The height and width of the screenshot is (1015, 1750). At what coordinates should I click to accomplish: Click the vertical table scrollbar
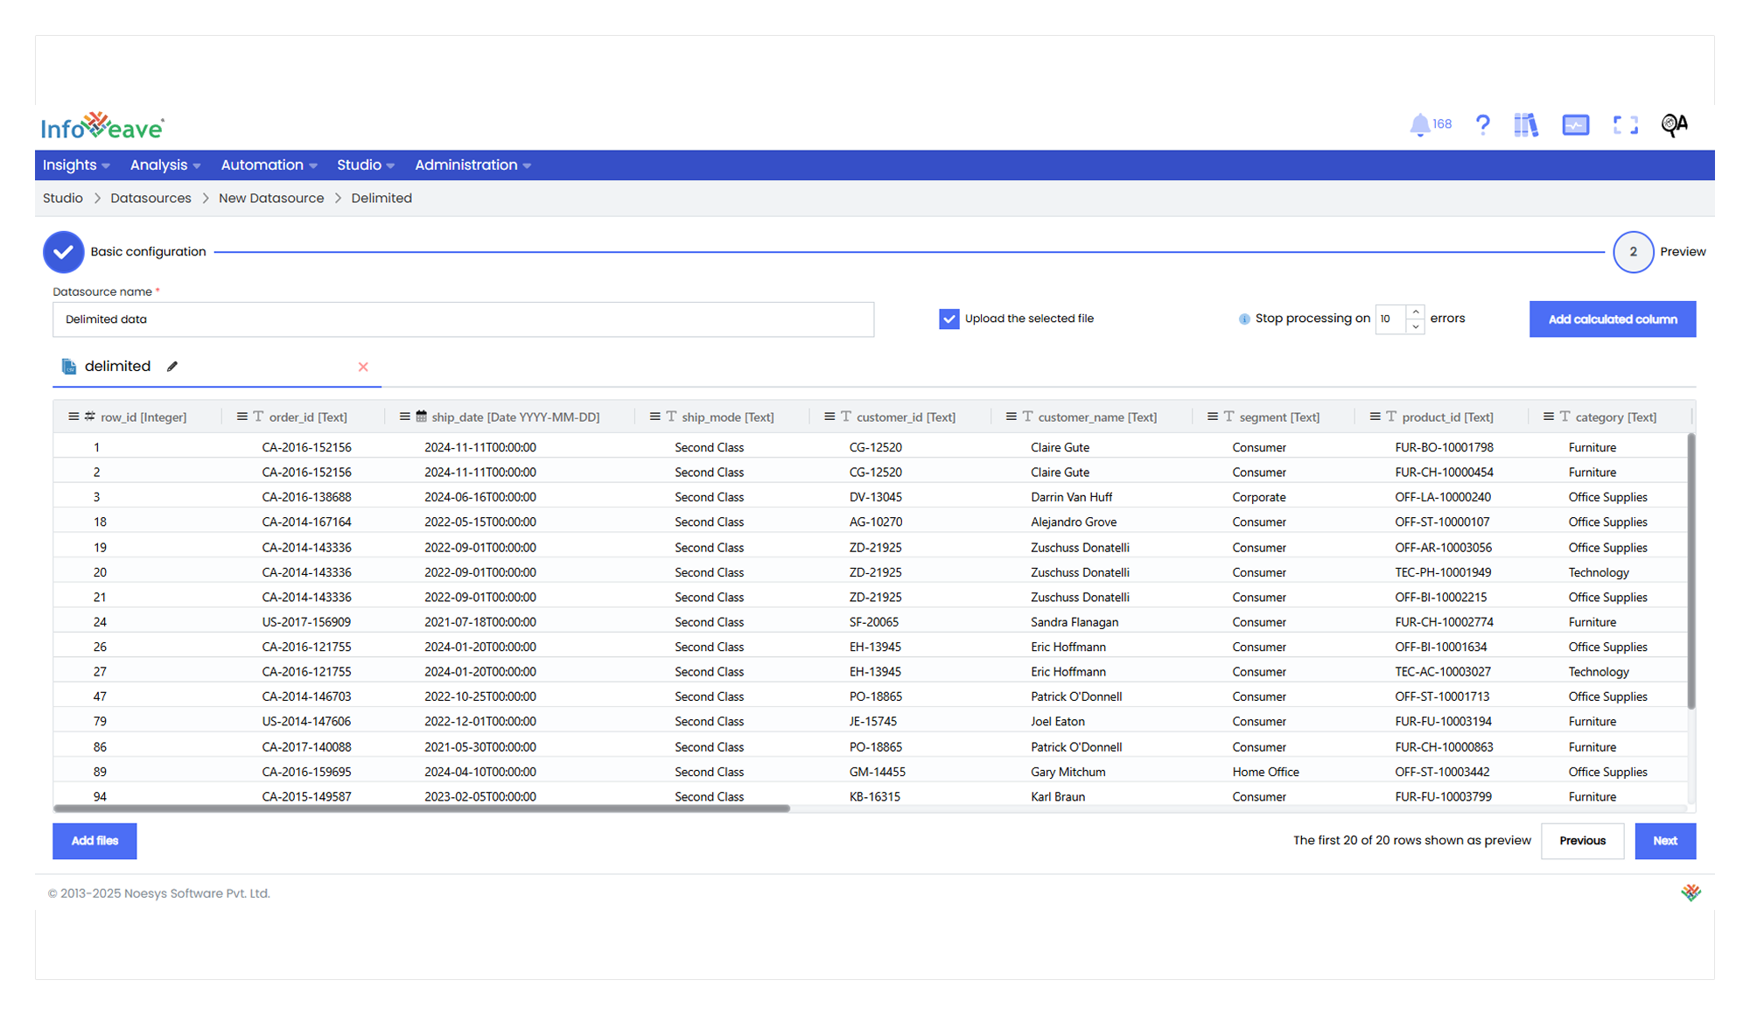[1691, 570]
